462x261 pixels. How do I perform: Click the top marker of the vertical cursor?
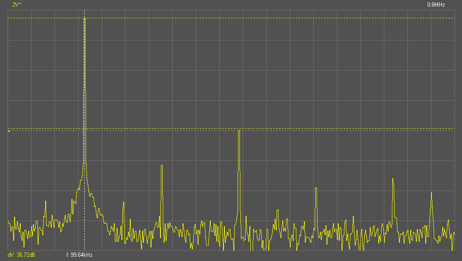pyautogui.click(x=85, y=11)
